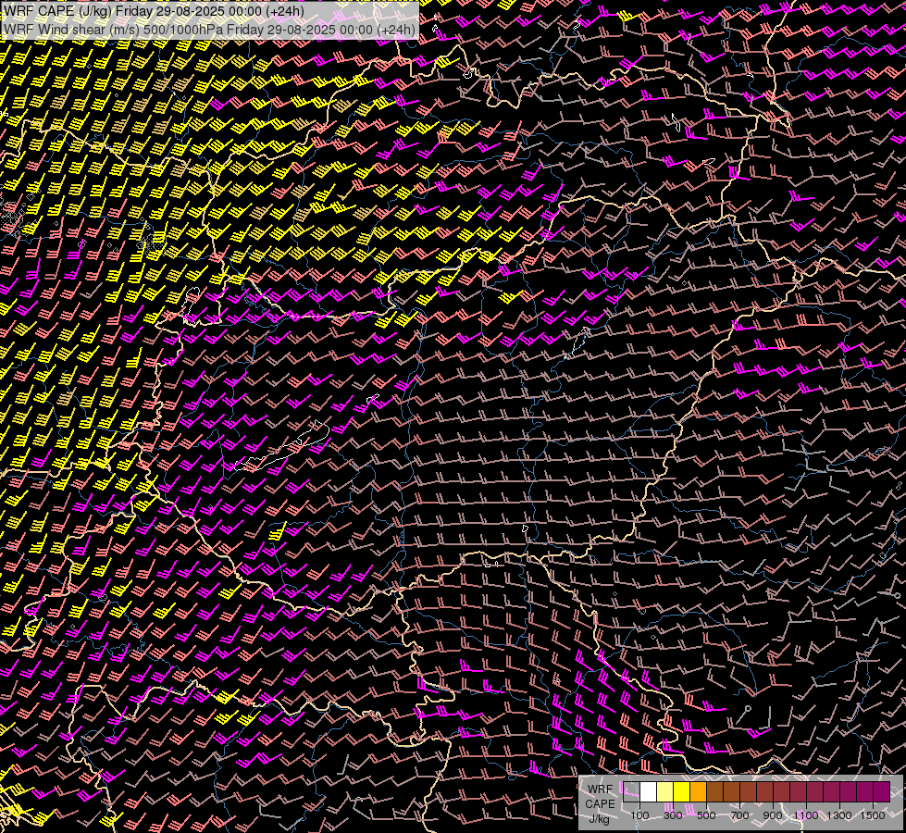Click the transparent first swatch below 100

[x=631, y=791]
